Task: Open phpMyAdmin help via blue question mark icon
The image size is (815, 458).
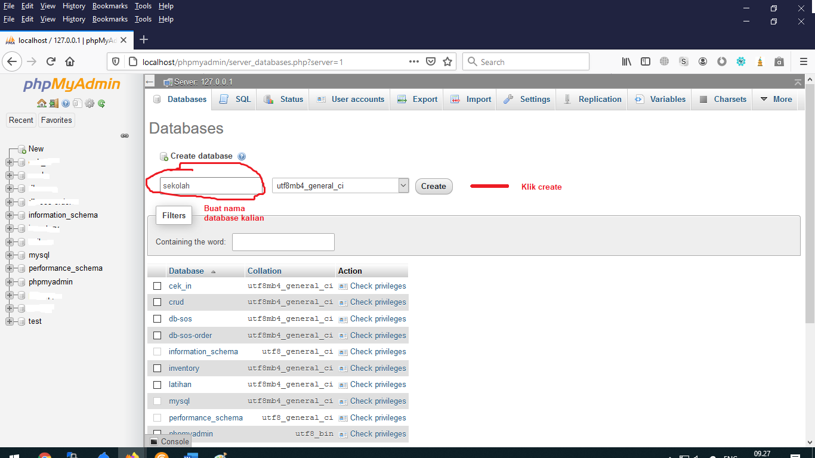Action: click(x=66, y=103)
